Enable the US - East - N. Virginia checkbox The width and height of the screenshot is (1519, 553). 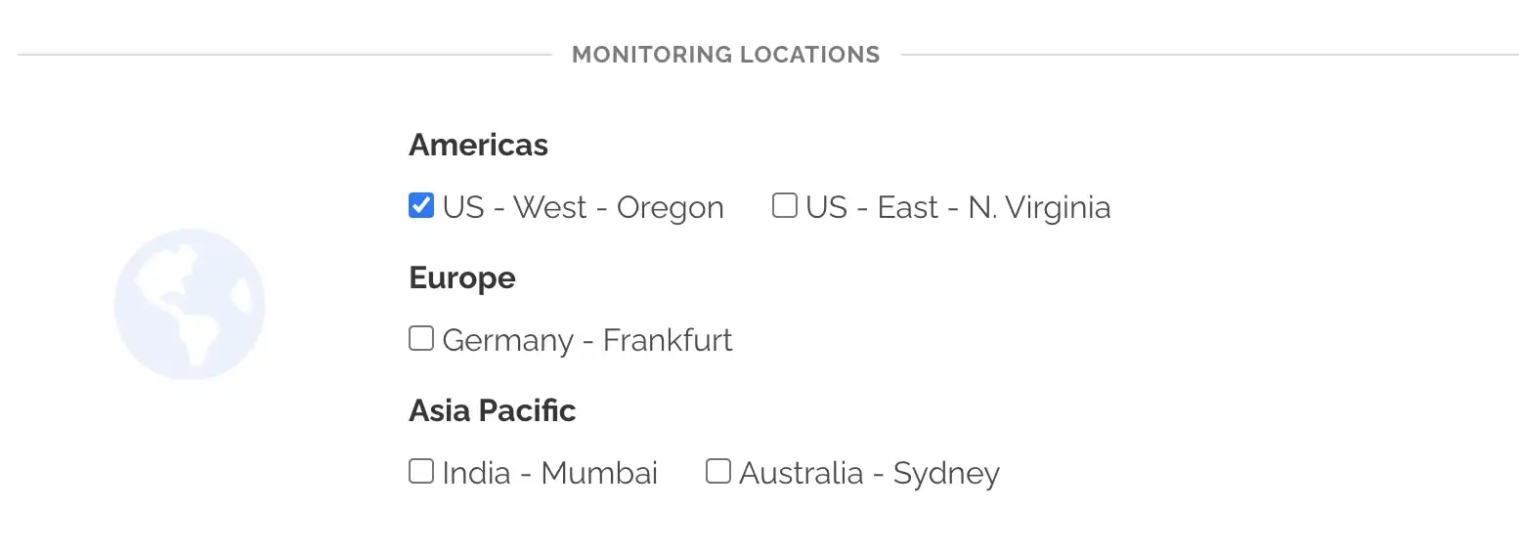coord(785,206)
